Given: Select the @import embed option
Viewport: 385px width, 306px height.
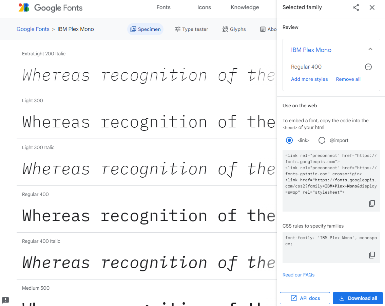Looking at the screenshot, I should click(x=322, y=140).
